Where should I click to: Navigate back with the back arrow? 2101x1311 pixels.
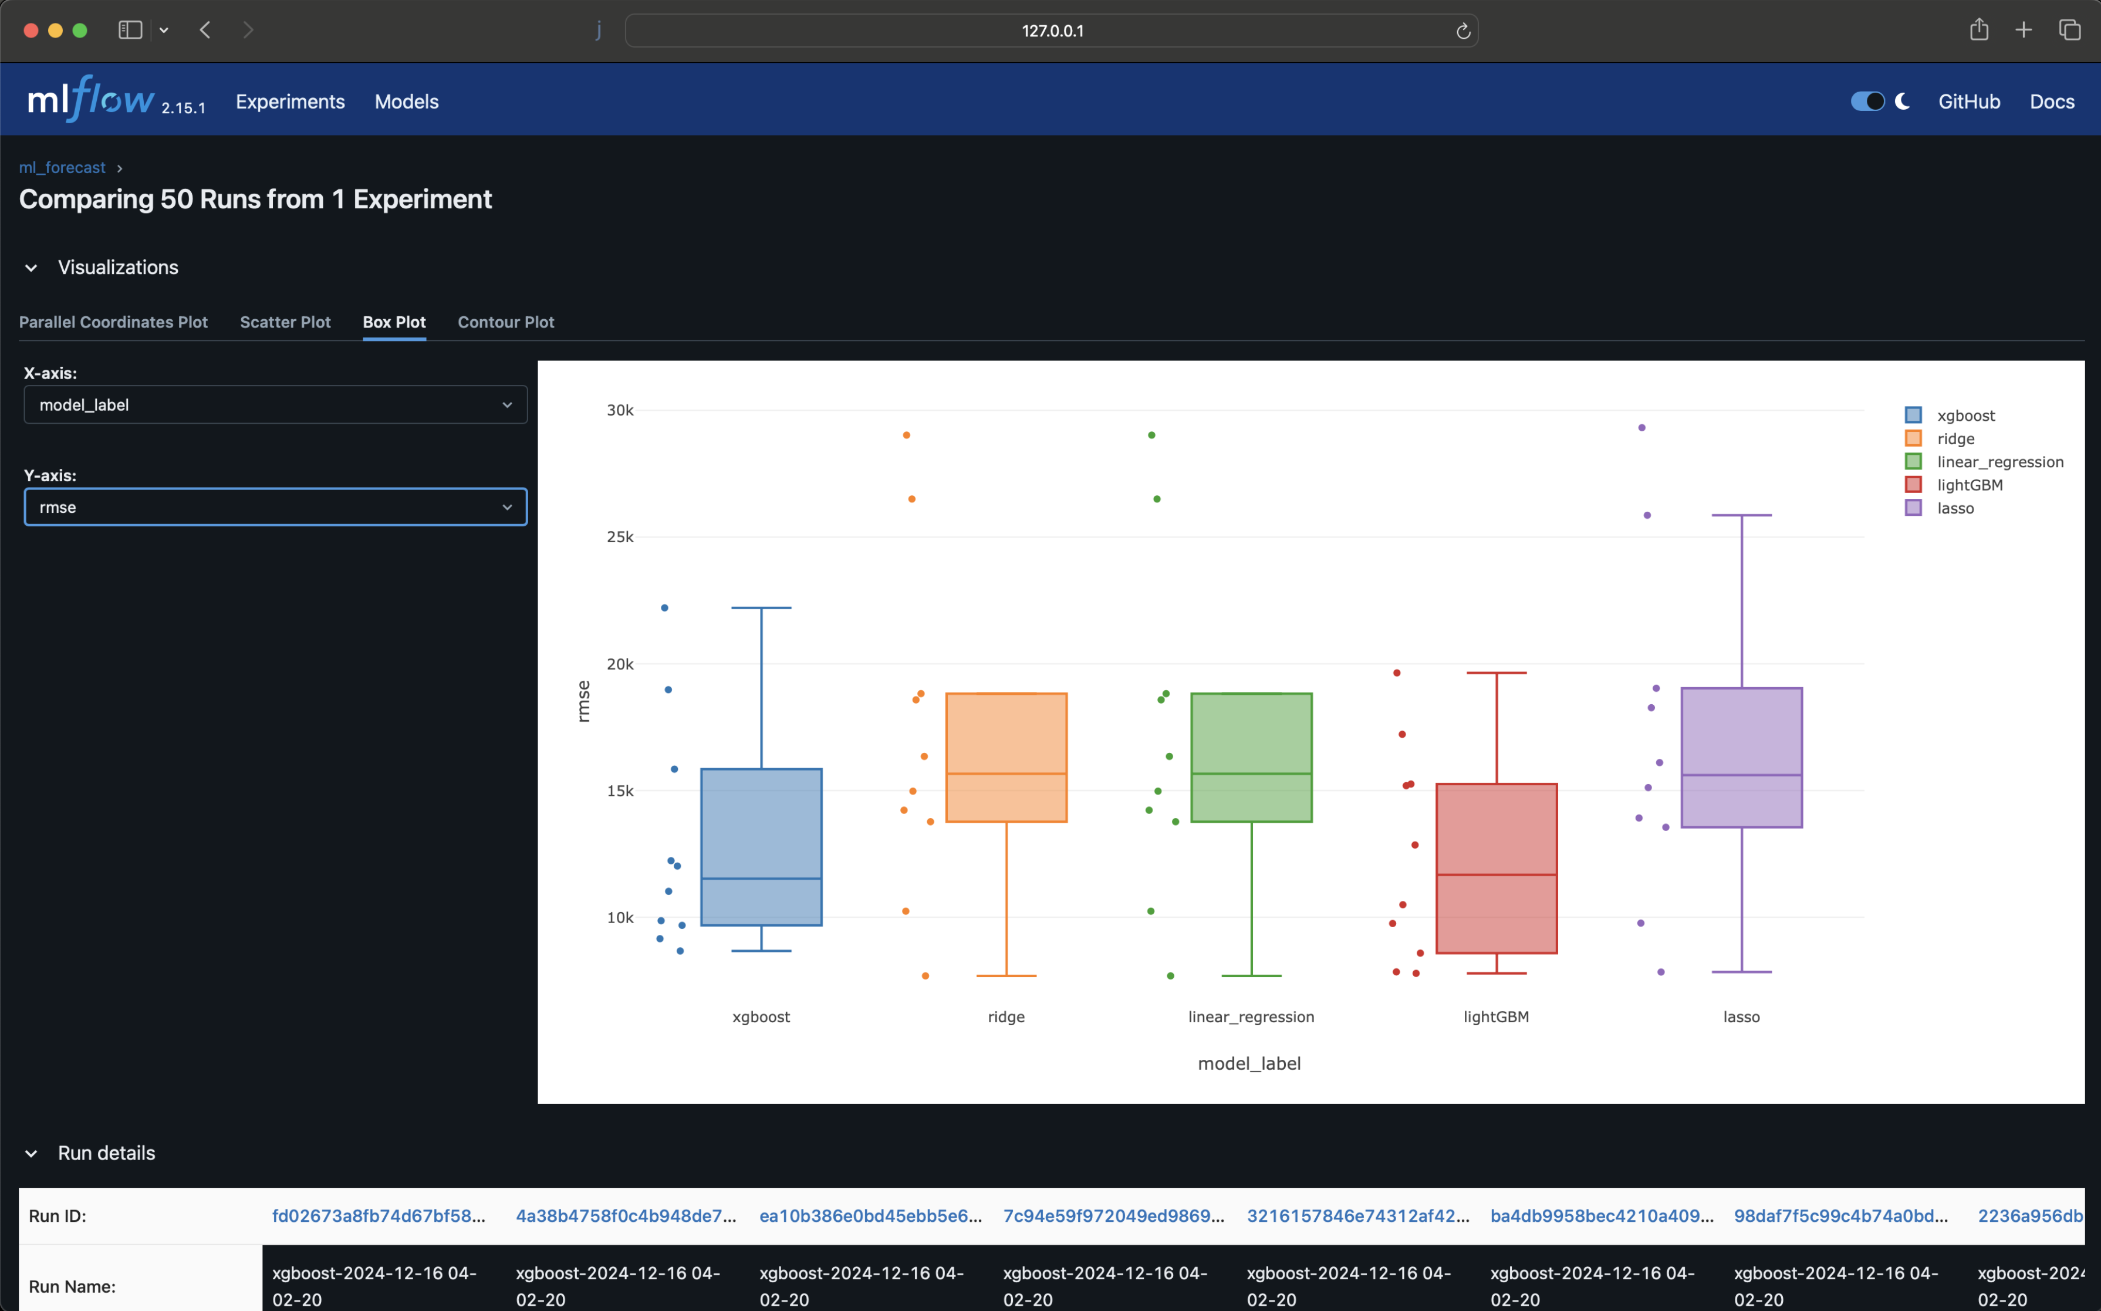pyautogui.click(x=205, y=29)
